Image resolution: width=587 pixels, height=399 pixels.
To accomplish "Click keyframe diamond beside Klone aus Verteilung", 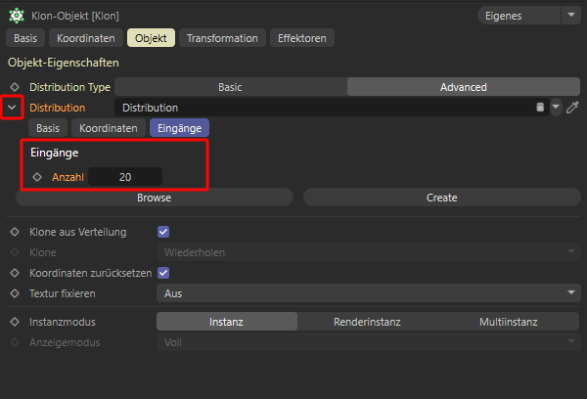I will pos(15,233).
